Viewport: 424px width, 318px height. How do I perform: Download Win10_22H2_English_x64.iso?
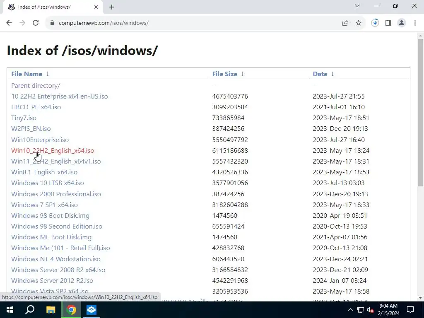point(53,151)
